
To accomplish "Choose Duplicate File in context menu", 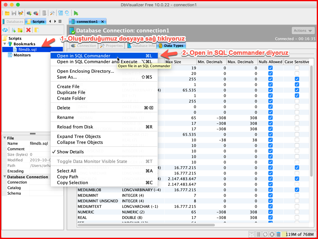I will point(104,92).
